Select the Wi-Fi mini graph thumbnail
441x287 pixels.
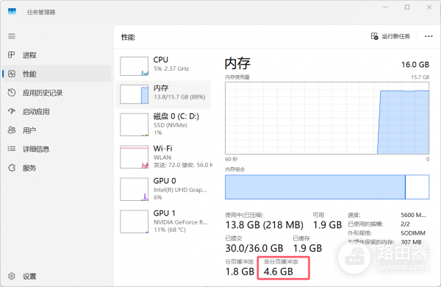135,157
